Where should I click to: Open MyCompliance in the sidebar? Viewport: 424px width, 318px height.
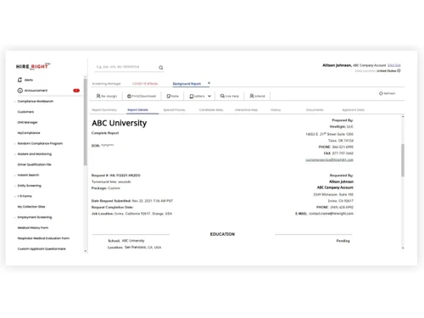click(x=29, y=133)
